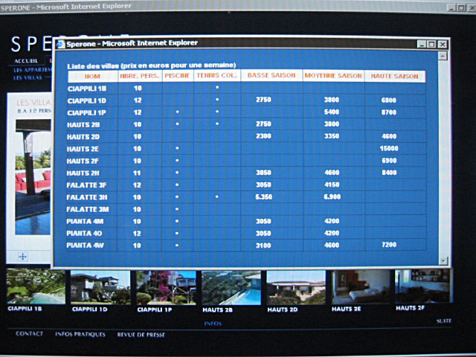Click the NOM column header
The image size is (476, 357).
click(x=92, y=76)
